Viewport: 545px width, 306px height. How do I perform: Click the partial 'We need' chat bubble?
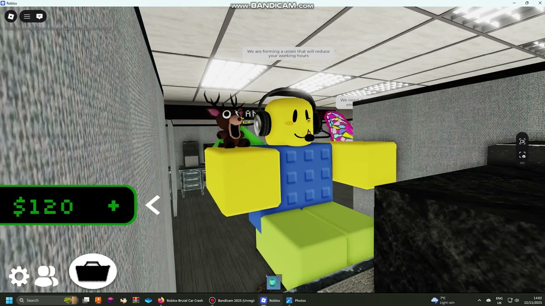tap(349, 102)
